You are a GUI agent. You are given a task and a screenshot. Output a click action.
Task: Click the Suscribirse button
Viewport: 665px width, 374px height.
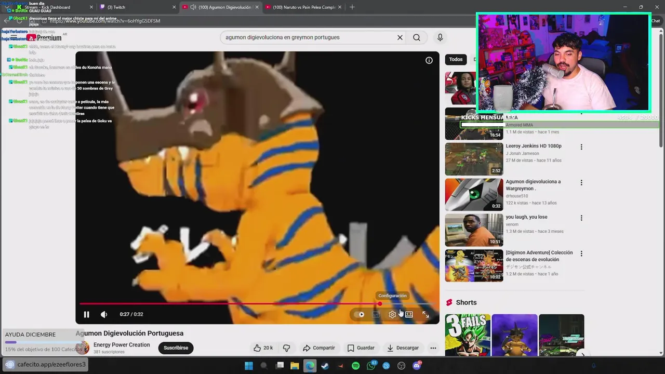point(176,348)
